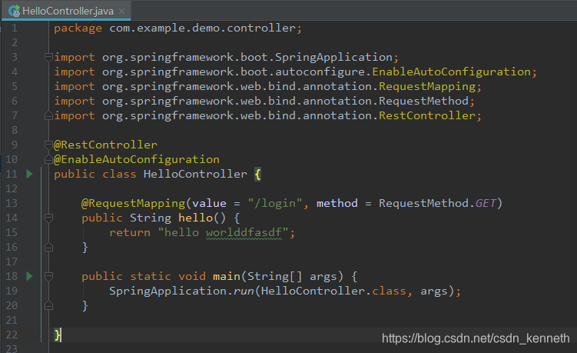The width and height of the screenshot is (577, 353).
Task: Click the @RestController annotation on line 9
Action: coord(105,145)
